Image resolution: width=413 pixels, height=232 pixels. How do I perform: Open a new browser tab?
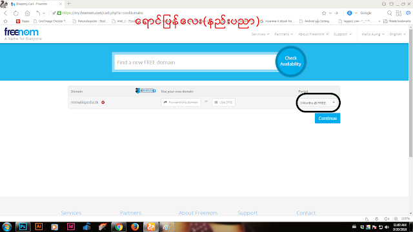(x=69, y=4)
